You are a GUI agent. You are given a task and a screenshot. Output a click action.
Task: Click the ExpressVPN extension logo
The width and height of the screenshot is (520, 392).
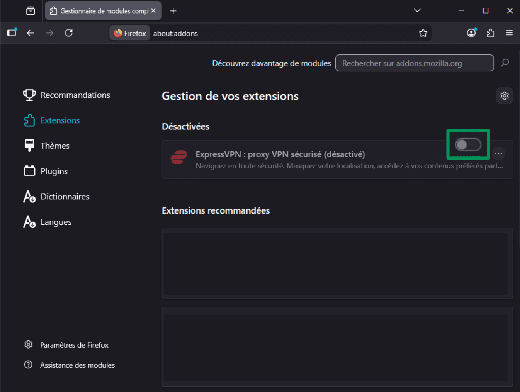[179, 157]
